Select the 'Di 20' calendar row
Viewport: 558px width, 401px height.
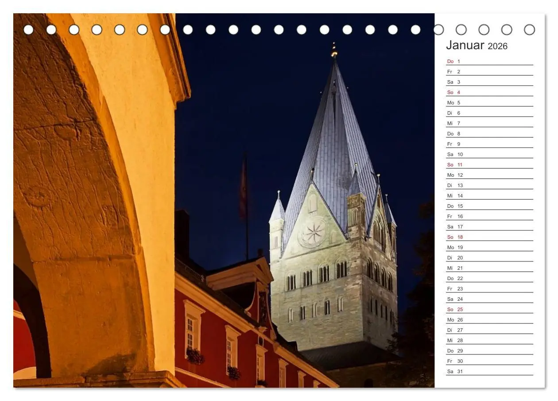coord(489,257)
